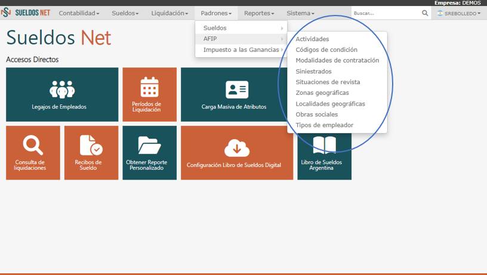The height and width of the screenshot is (275, 487).
Task: Select Siniestrados from the submenu
Action: click(x=313, y=72)
